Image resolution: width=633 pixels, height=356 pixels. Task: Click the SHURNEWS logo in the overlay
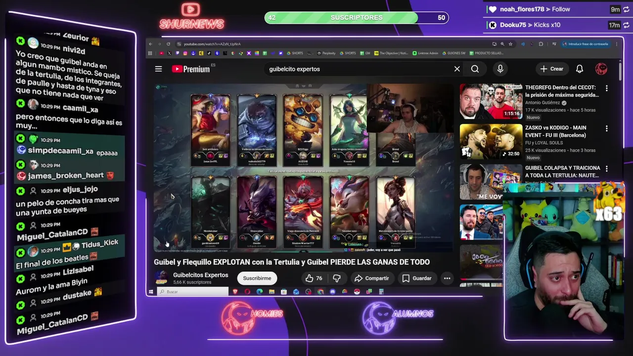(191, 16)
